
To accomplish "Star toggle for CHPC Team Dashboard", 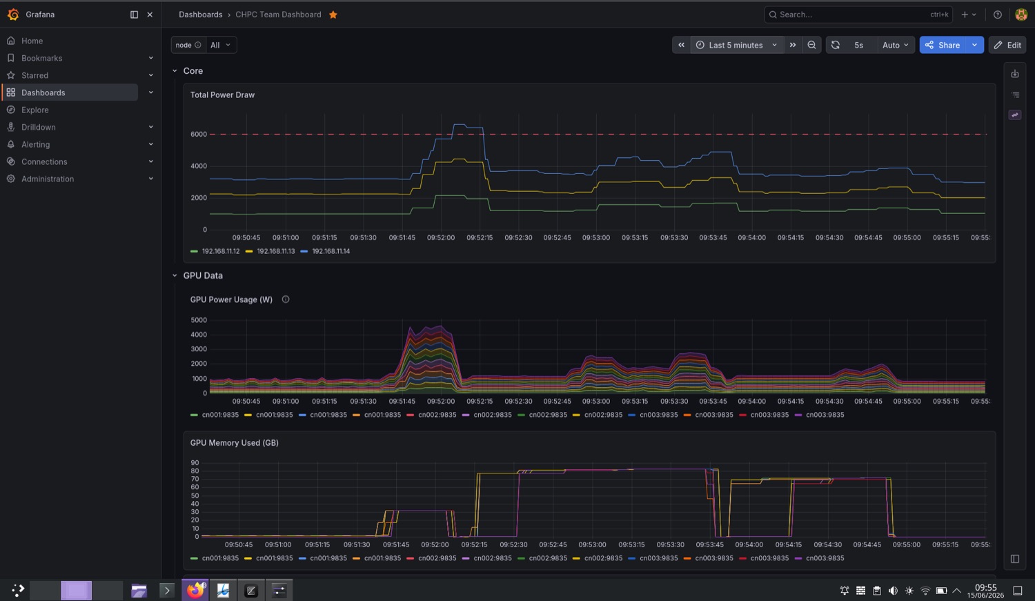I will point(333,14).
